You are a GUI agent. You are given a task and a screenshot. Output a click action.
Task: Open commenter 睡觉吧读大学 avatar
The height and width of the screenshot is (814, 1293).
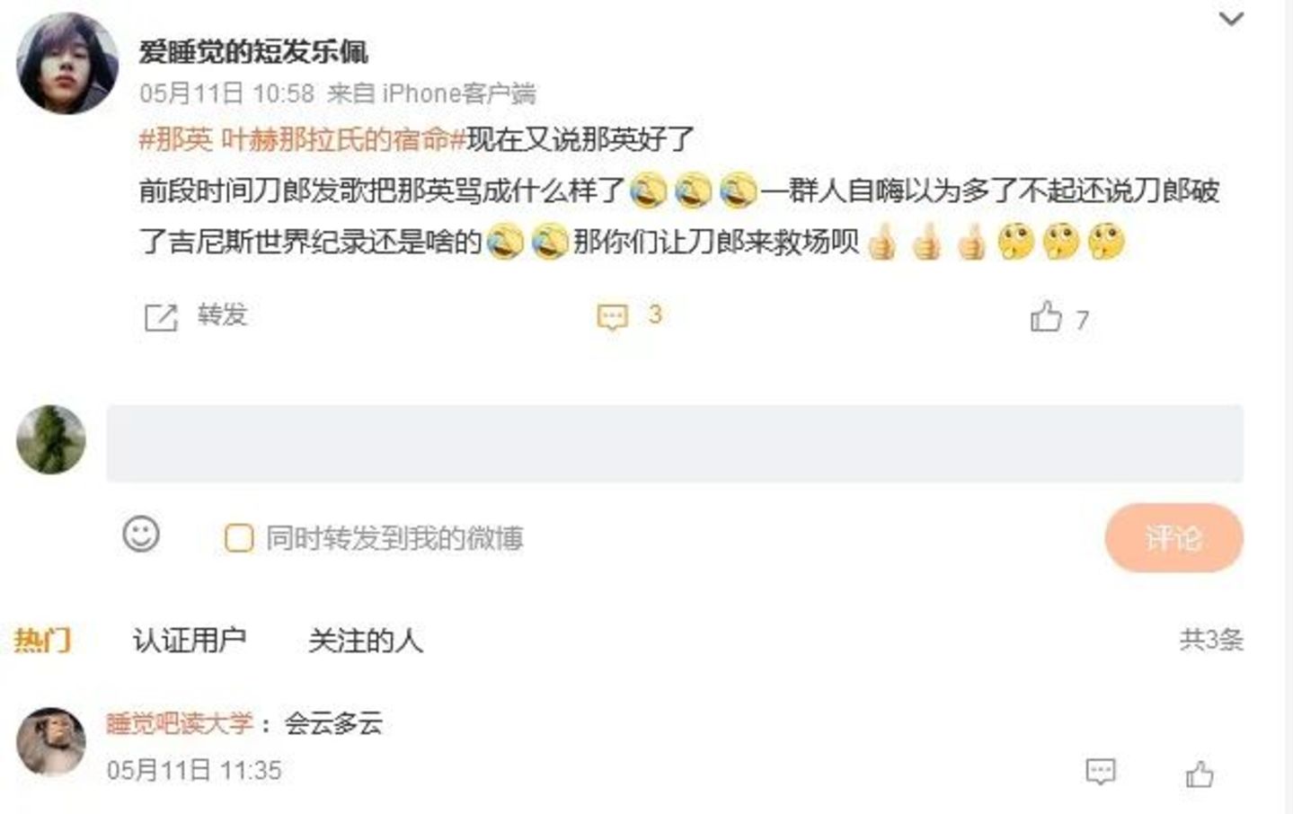click(x=51, y=741)
